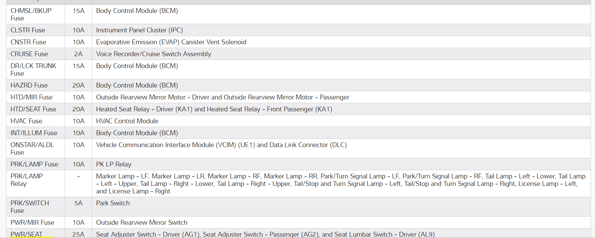The height and width of the screenshot is (238, 595).
Task: Click the EVAP Canister Vent Solenoid description
Action: coord(171,42)
